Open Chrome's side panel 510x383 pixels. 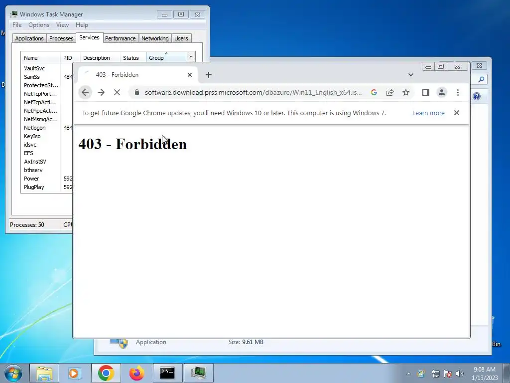coord(426,92)
